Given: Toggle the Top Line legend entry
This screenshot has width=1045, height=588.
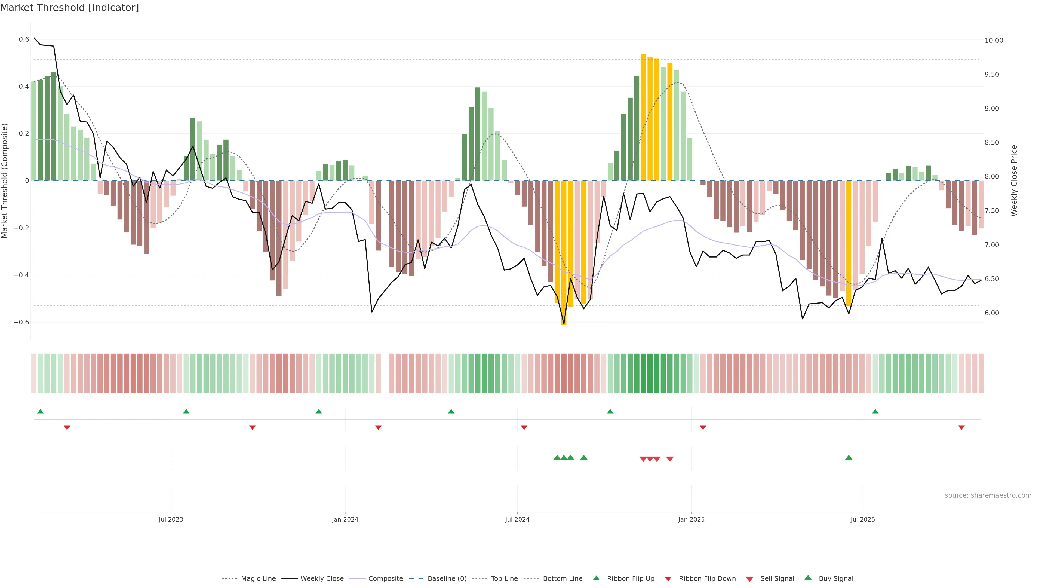Looking at the screenshot, I should pos(504,579).
